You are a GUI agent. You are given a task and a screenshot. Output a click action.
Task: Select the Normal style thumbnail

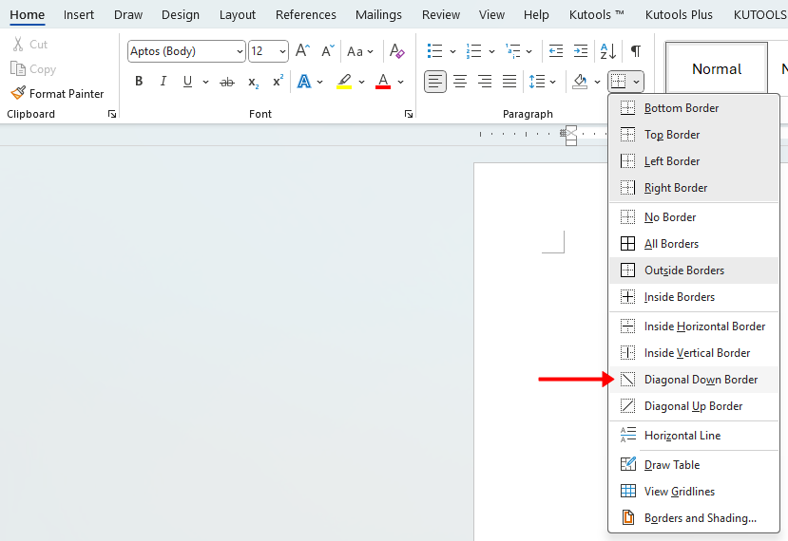(x=716, y=69)
